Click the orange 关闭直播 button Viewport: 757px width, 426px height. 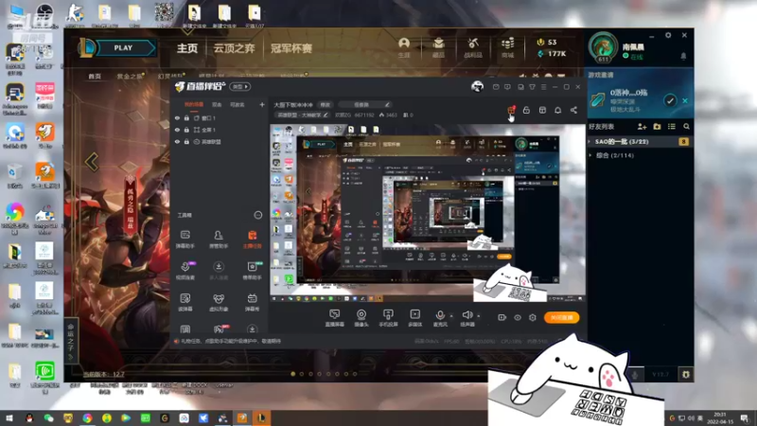561,317
